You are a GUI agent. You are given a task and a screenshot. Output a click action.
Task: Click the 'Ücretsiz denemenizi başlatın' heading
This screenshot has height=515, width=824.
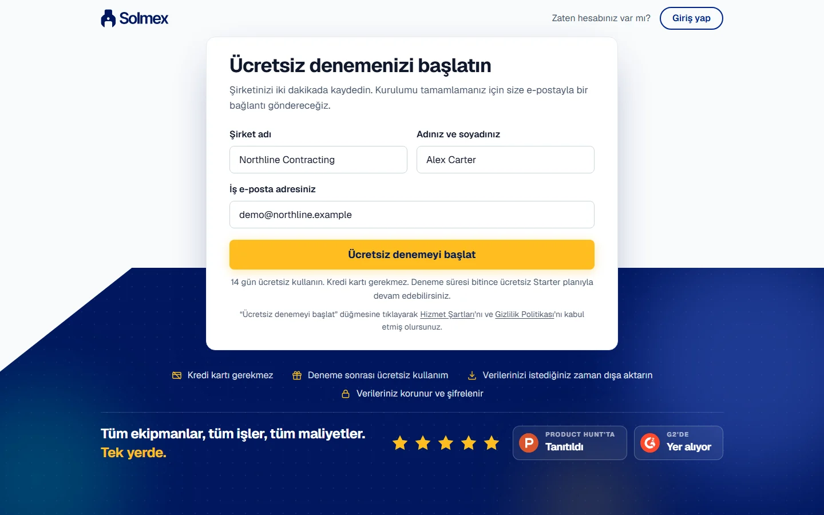(x=360, y=65)
